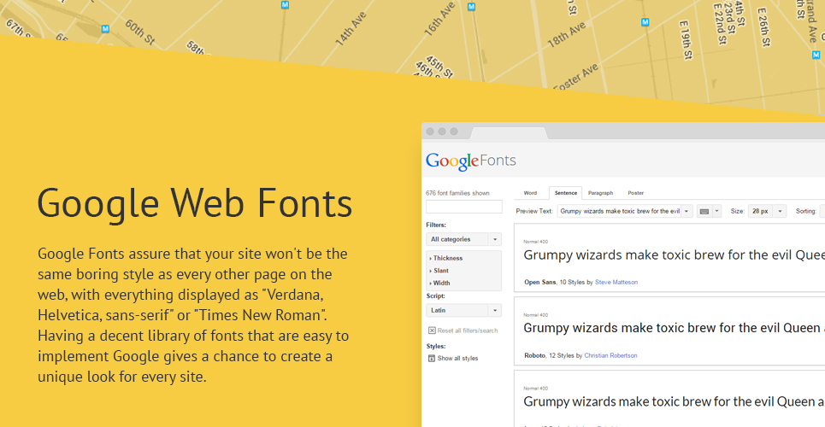This screenshot has height=427, width=825.
Task: Click the 'Normal 400' label above Open Sans
Action: point(536,242)
